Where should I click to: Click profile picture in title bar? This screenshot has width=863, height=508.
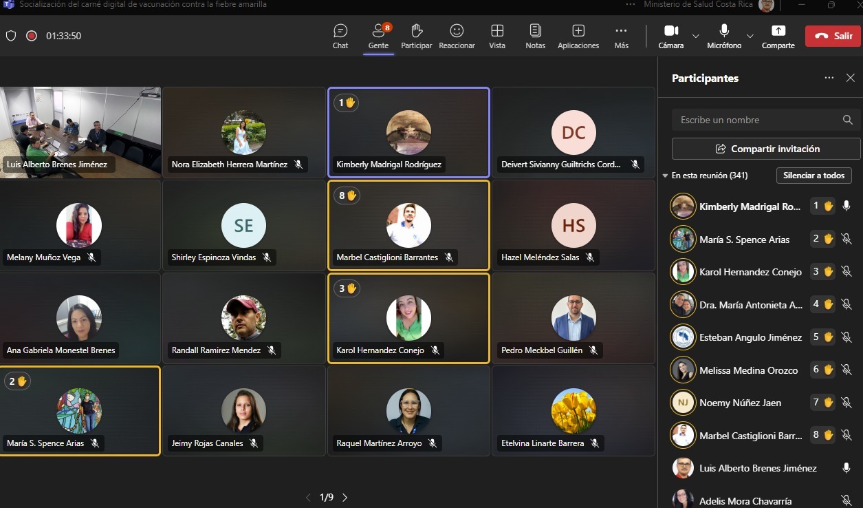point(766,6)
